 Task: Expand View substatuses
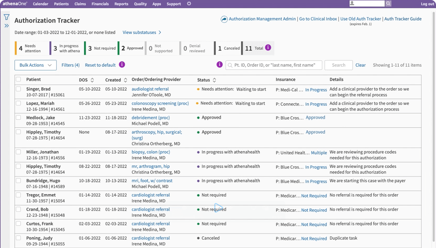(x=142, y=32)
